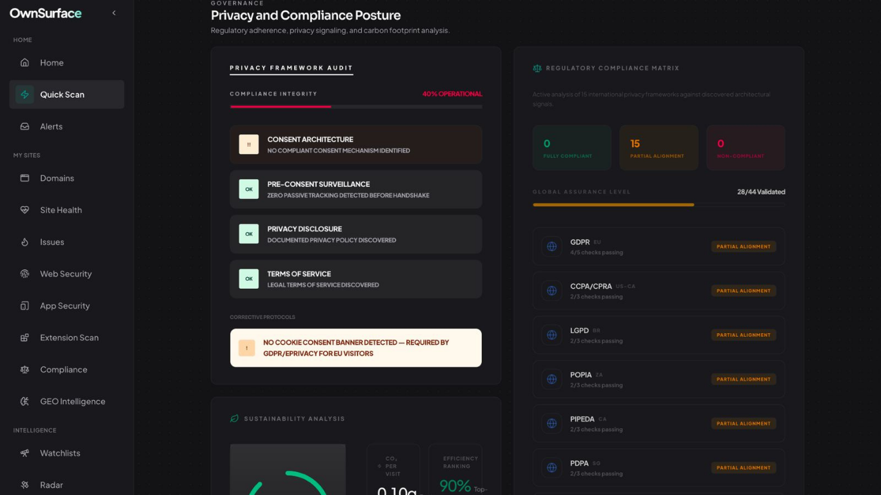Open the App Security scanner icon
The image size is (881, 495).
25,306
